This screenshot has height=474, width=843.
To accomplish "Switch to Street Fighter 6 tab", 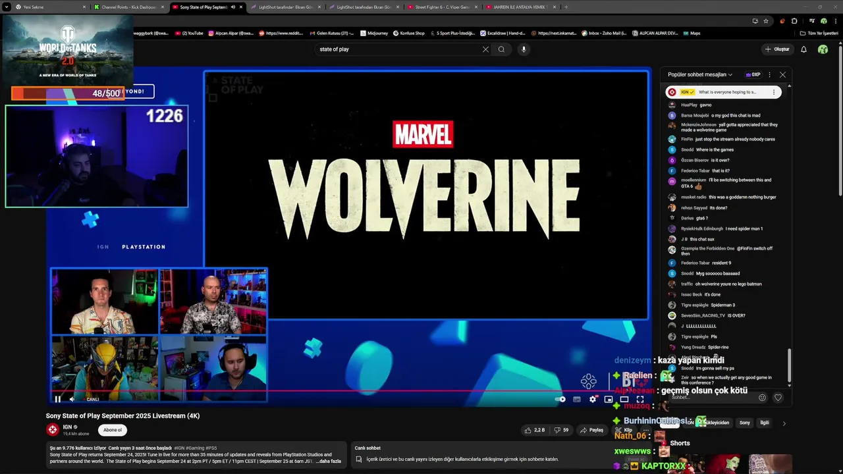I will [x=443, y=7].
